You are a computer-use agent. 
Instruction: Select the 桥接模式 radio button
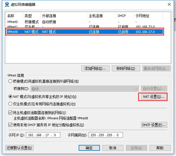[10, 81]
